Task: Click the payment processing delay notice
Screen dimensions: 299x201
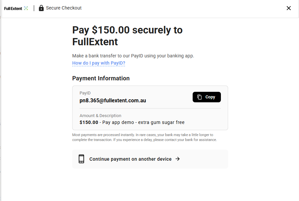Action: point(144,137)
